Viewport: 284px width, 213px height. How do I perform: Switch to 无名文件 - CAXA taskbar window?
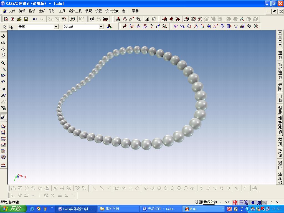(x=161, y=209)
